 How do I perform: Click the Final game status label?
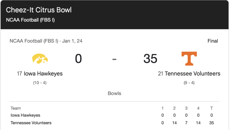[213, 41]
